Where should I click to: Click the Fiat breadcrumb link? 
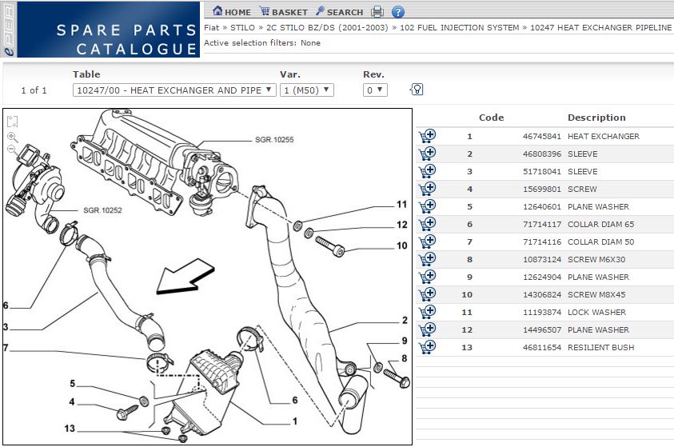pos(211,27)
